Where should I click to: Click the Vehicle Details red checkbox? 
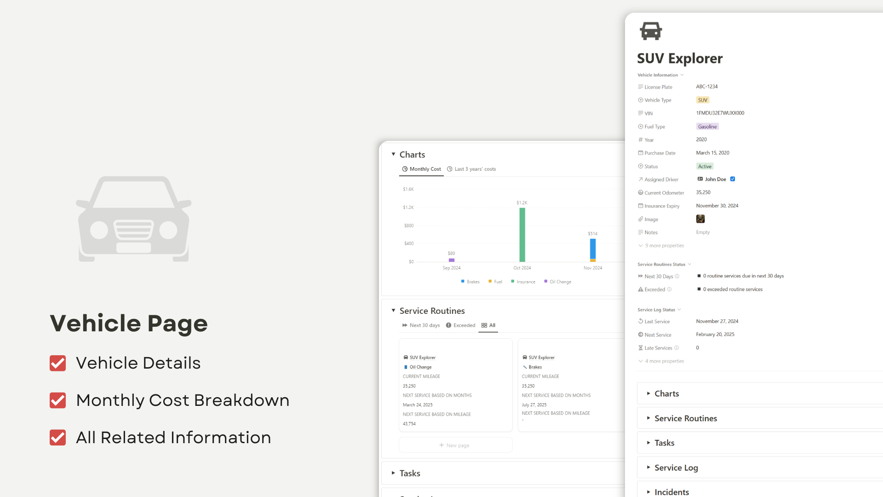coord(57,363)
